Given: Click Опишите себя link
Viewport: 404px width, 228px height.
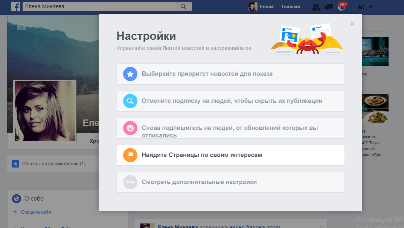Looking at the screenshot, I should pos(36,212).
